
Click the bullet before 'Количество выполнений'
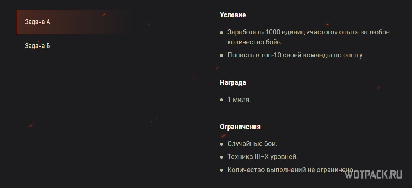(221, 170)
